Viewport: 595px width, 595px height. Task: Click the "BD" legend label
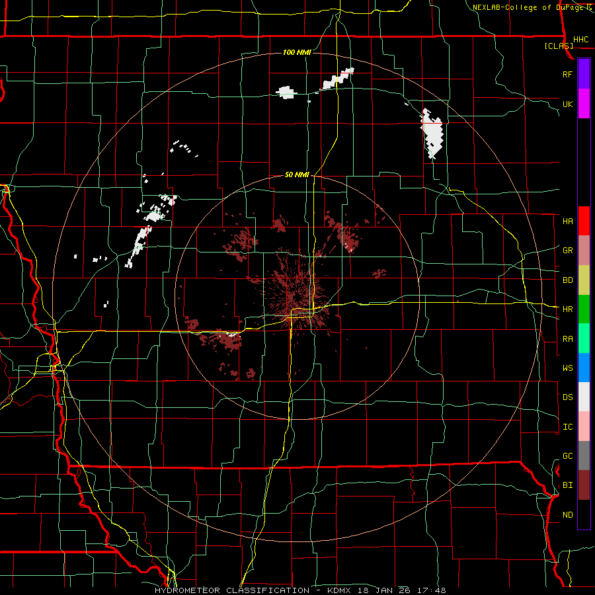tap(568, 280)
